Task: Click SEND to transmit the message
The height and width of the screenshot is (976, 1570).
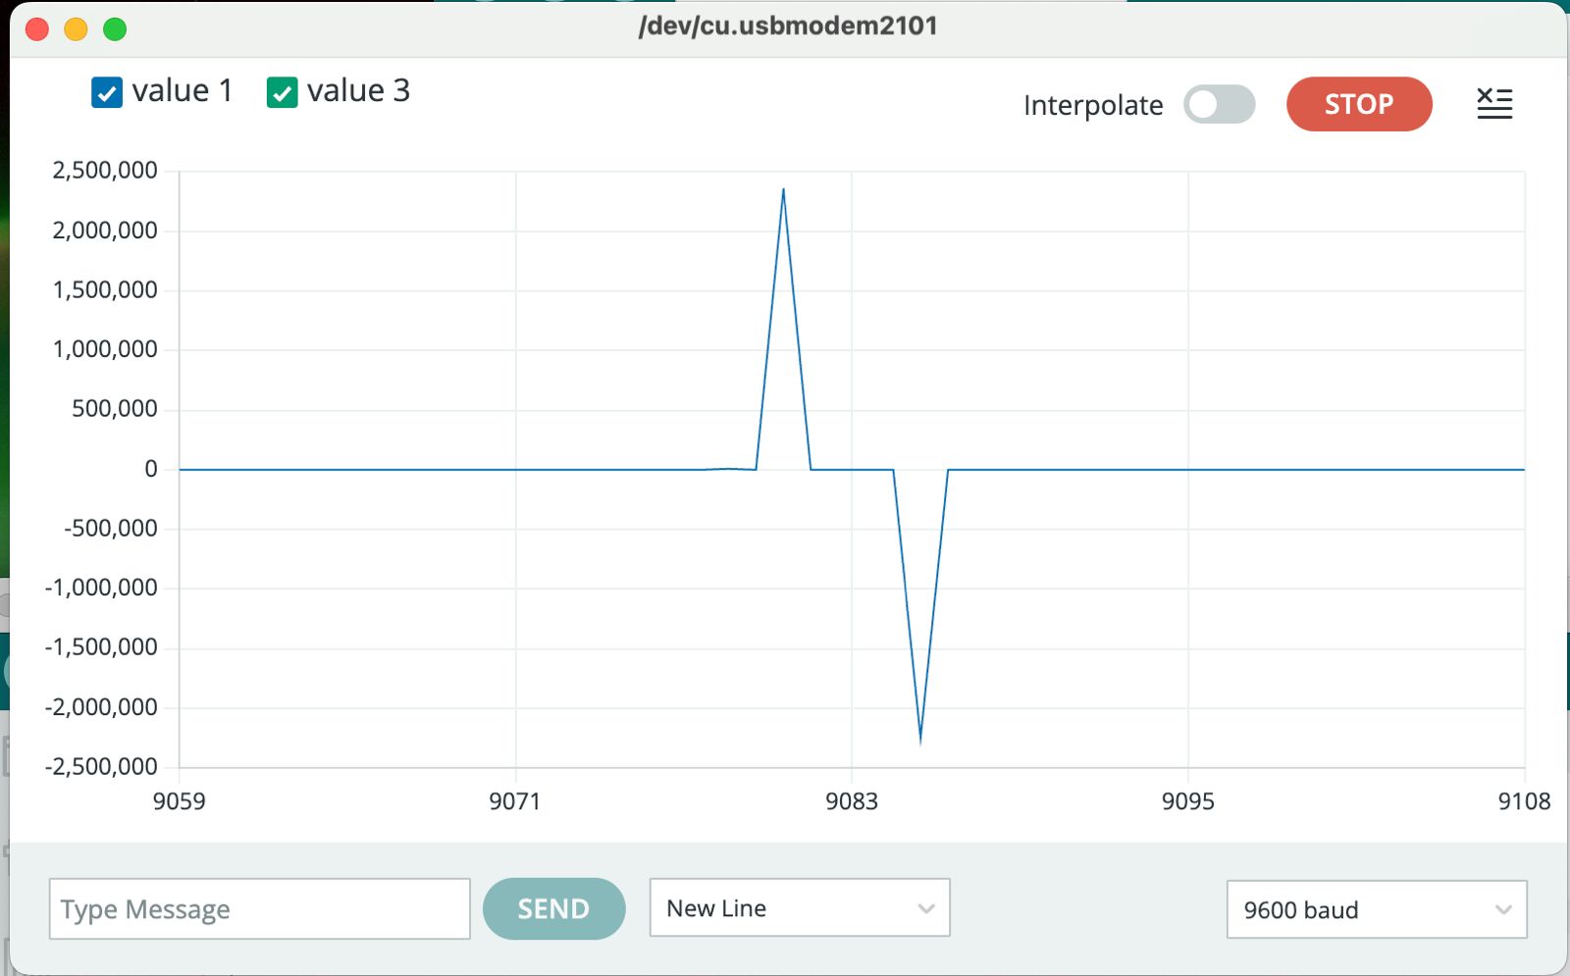Action: 553,908
